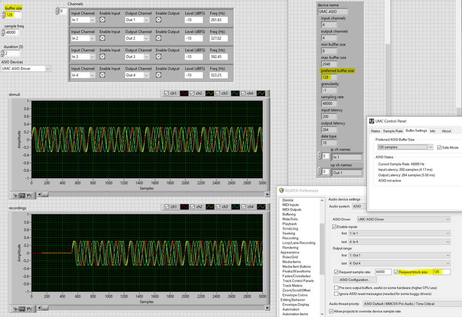Toggle Safe Mode in UMC Control Panel
Viewport: 462px width, 317px height.
(439, 147)
